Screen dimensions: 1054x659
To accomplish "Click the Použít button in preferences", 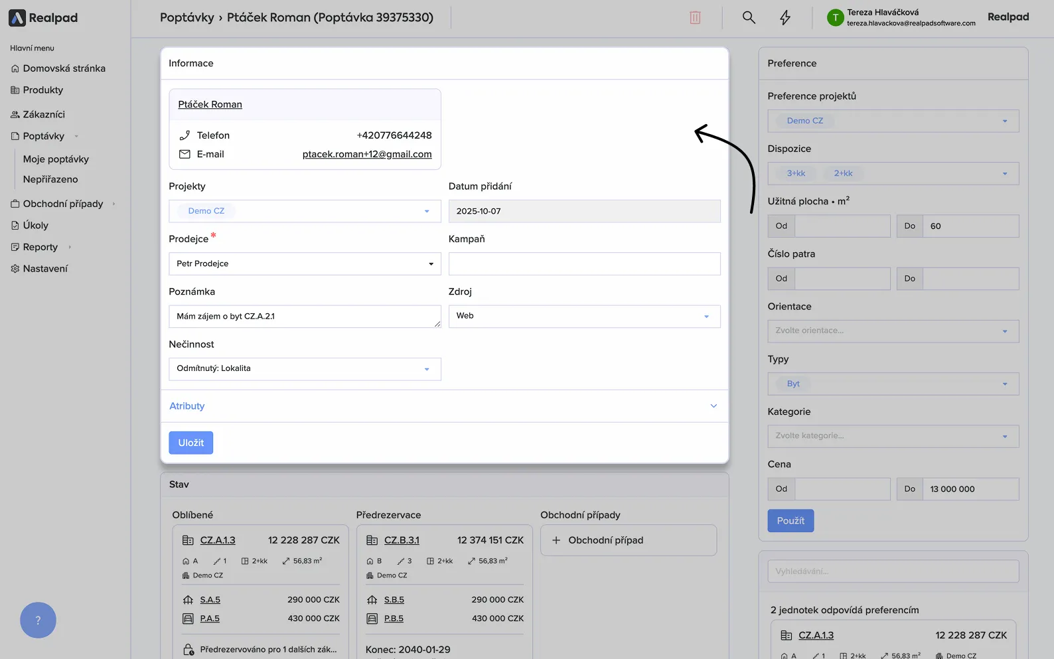I will pyautogui.click(x=790, y=521).
